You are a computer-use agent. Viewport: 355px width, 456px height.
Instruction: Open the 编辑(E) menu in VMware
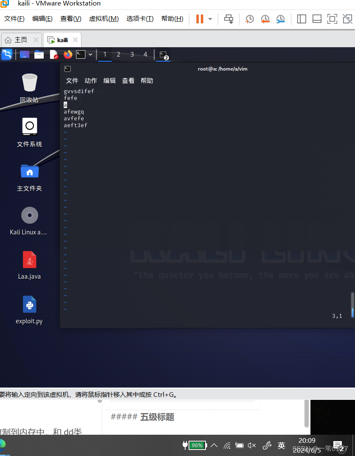pos(42,19)
